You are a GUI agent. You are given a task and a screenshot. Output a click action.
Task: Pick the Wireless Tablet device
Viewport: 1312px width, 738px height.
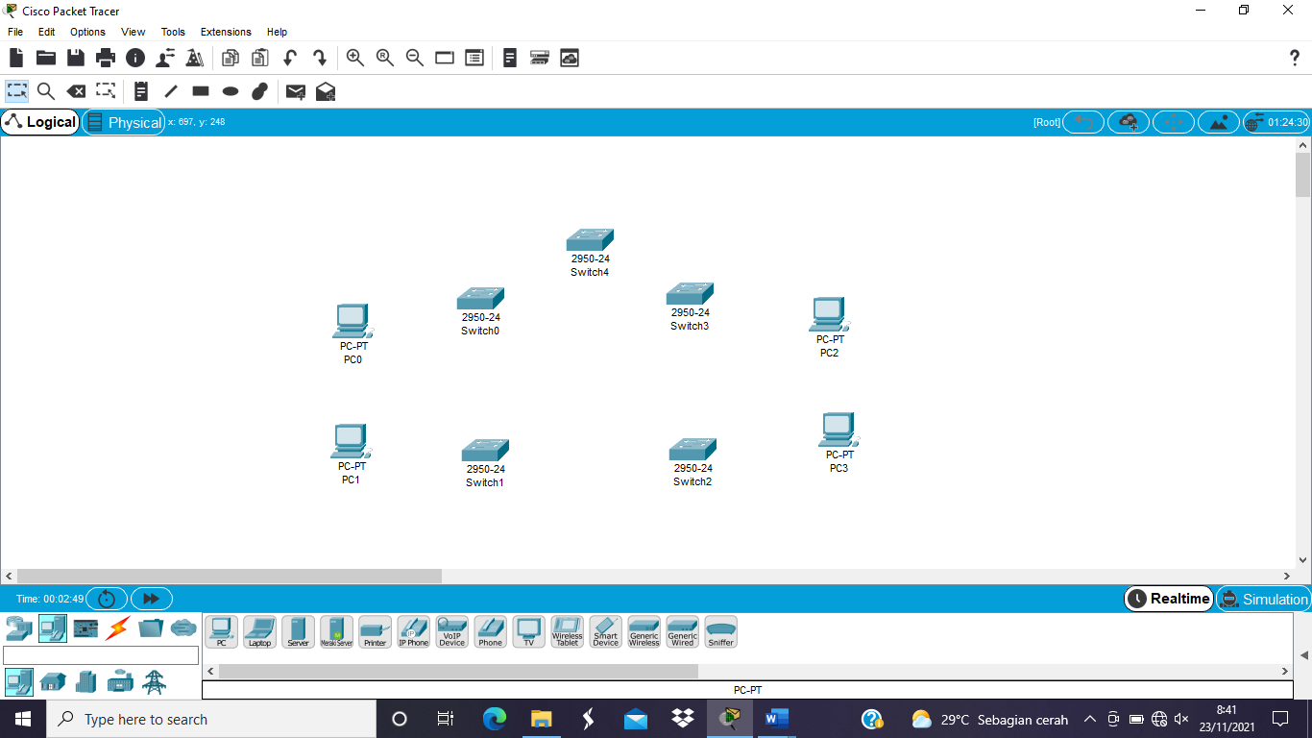coord(568,631)
